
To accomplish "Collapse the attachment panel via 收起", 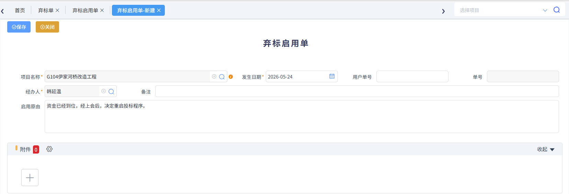I will pyautogui.click(x=546, y=149).
